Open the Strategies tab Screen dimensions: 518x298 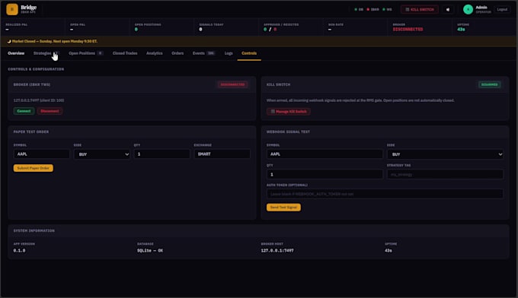(46, 53)
